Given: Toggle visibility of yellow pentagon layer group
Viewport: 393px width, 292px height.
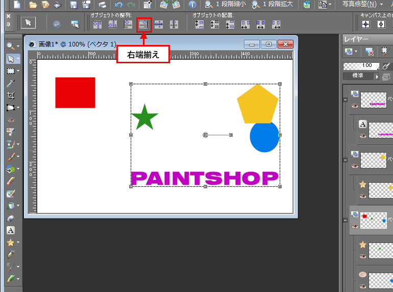Looking at the screenshot, I should (354, 166).
